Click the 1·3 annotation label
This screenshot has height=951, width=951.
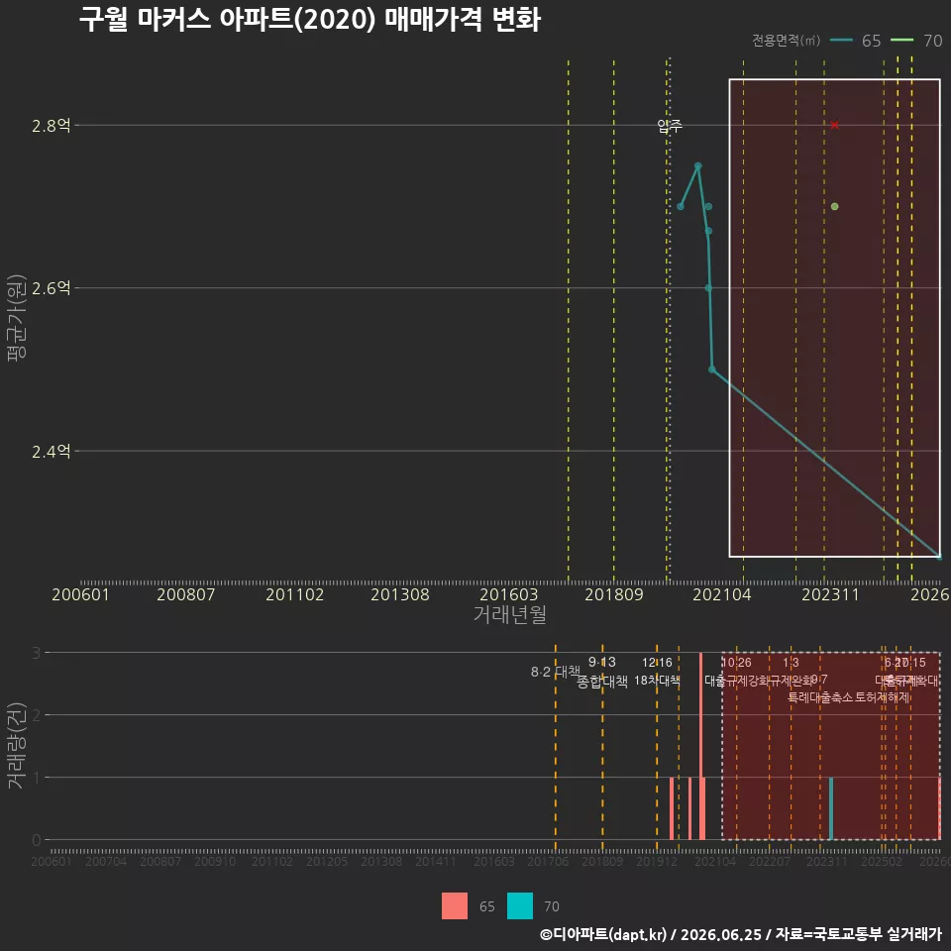[x=791, y=663]
